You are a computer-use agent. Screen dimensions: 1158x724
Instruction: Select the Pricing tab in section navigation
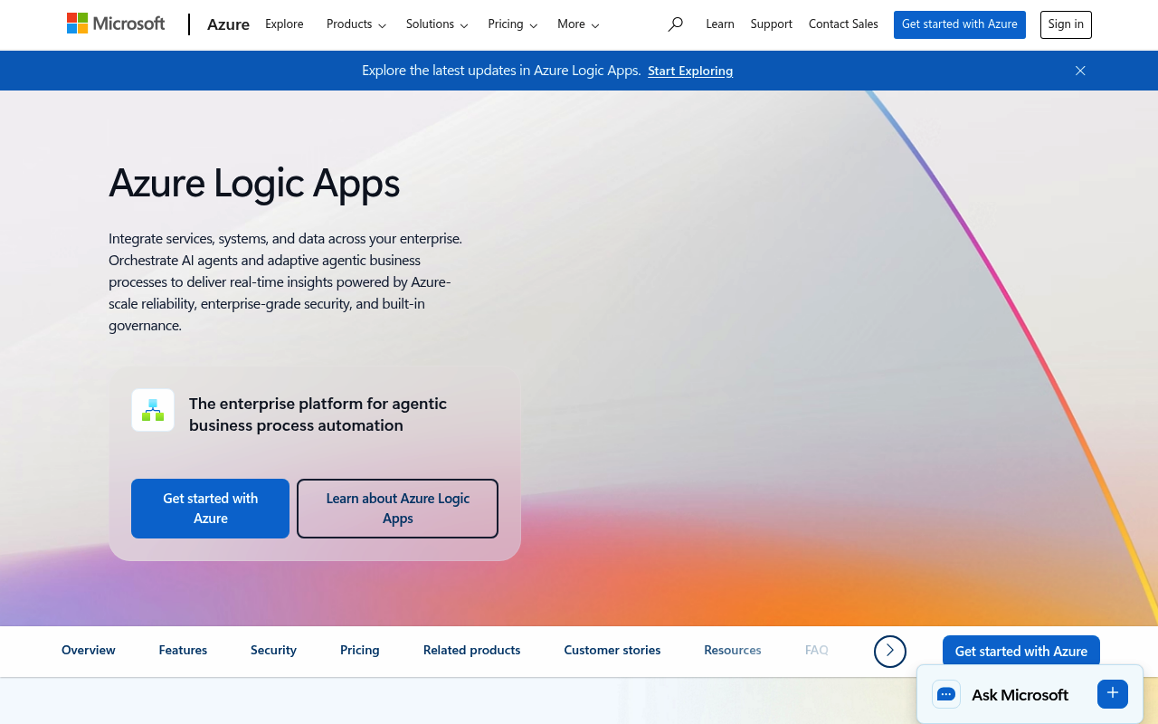point(360,650)
